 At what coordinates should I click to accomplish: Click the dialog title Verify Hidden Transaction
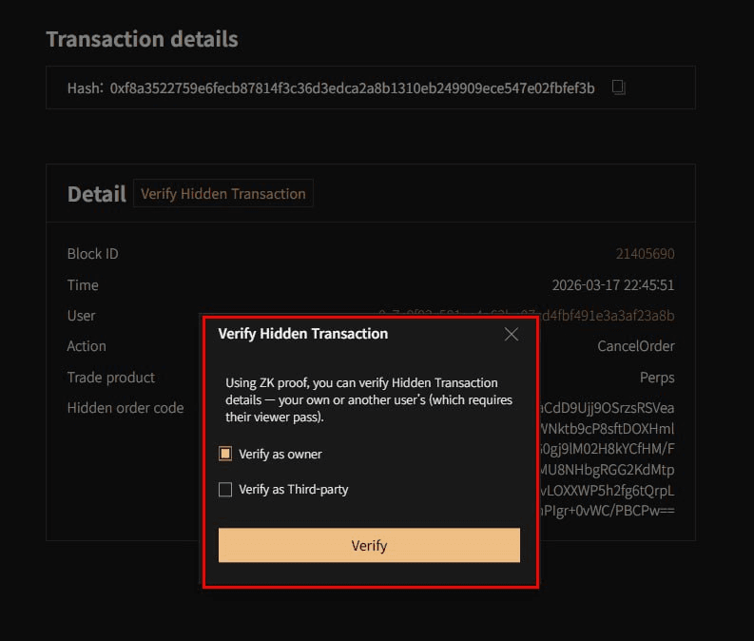click(x=302, y=334)
